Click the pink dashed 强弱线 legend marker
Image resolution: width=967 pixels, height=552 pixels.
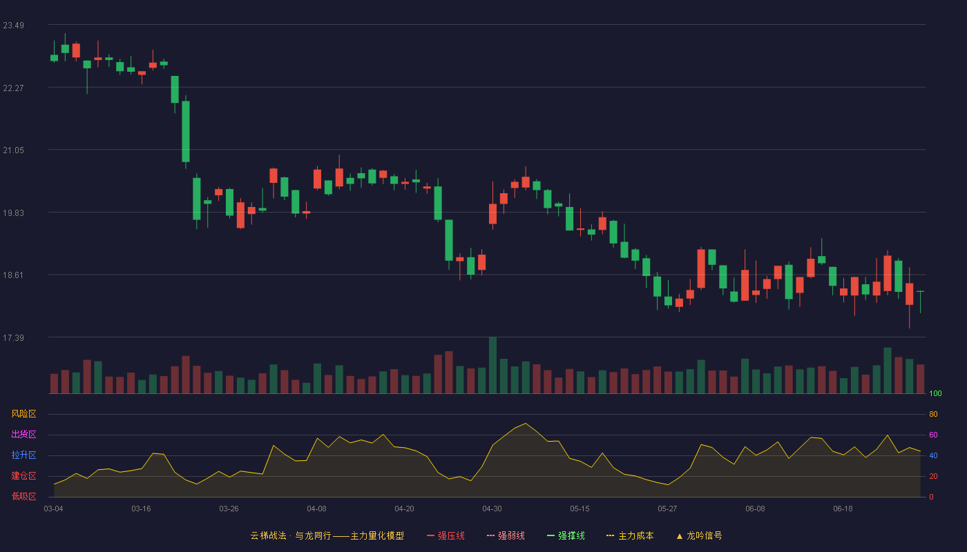pyautogui.click(x=490, y=535)
